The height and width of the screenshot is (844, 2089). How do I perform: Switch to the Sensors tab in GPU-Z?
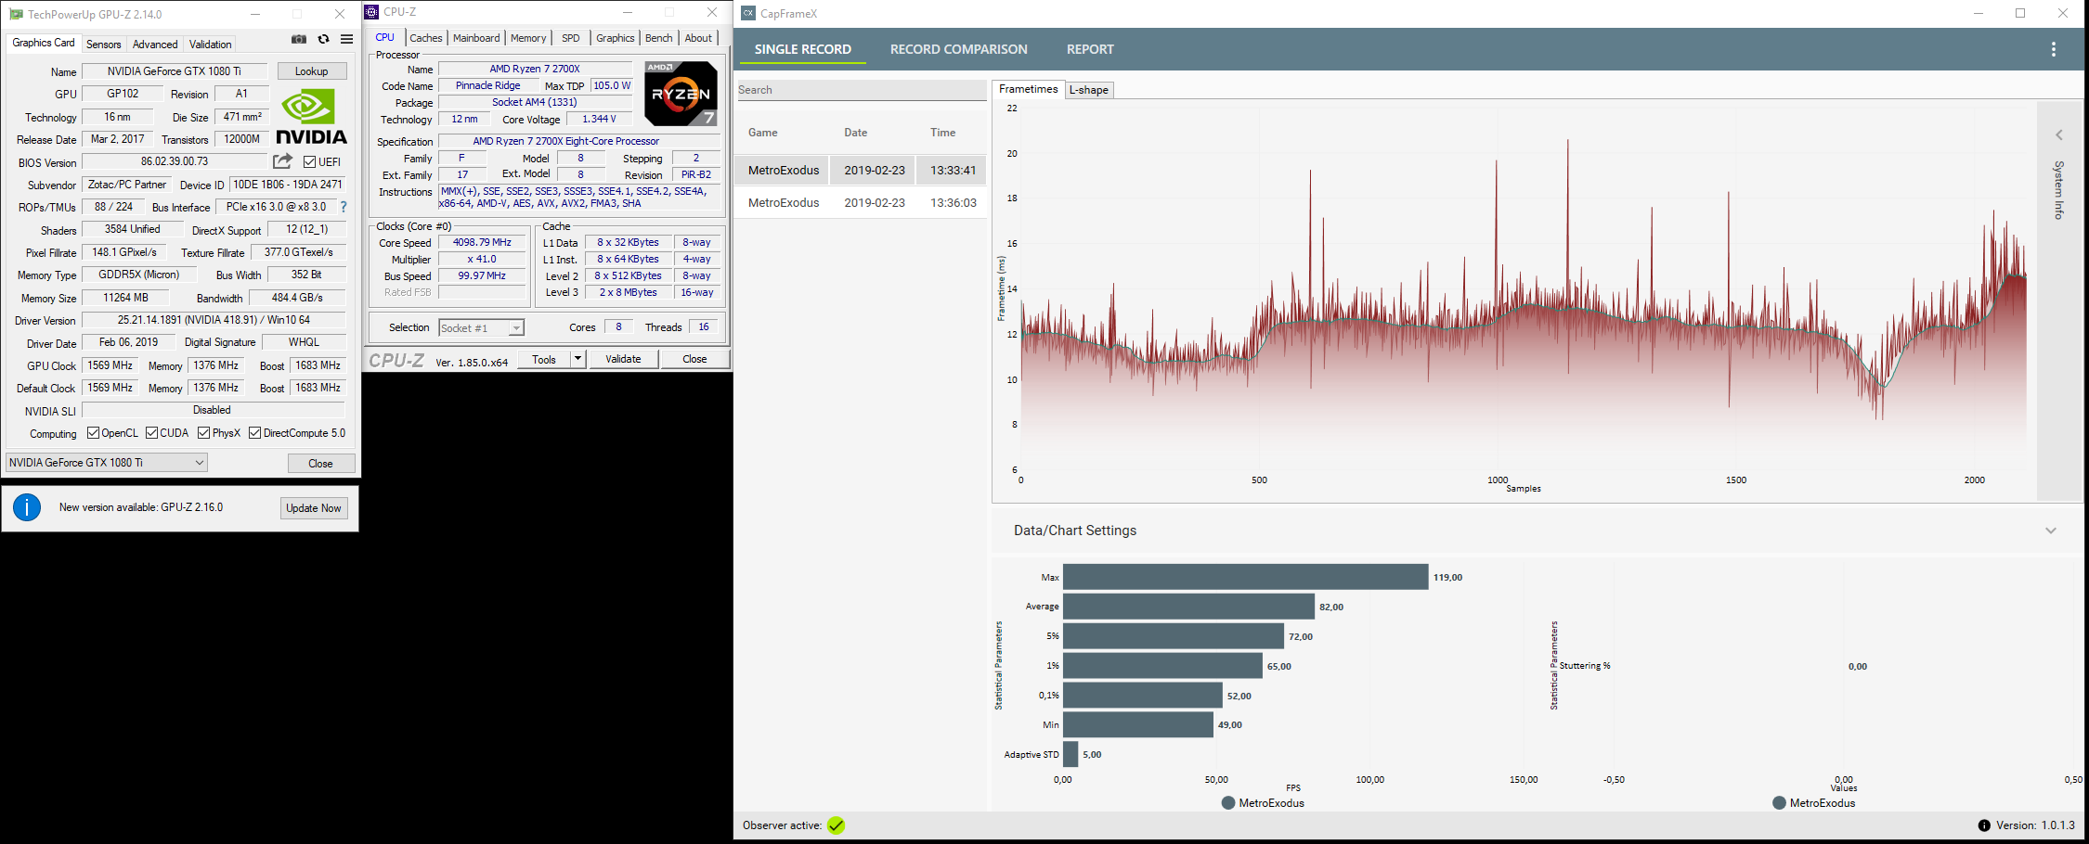104,45
